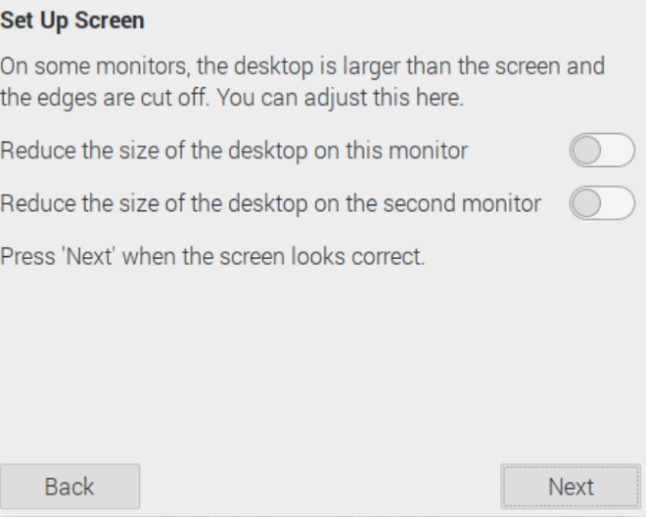Image resolution: width=646 pixels, height=517 pixels.
Task: Return to the previous setup page
Action: pos(69,487)
